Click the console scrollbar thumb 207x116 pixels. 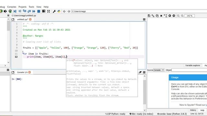click(x=145, y=92)
